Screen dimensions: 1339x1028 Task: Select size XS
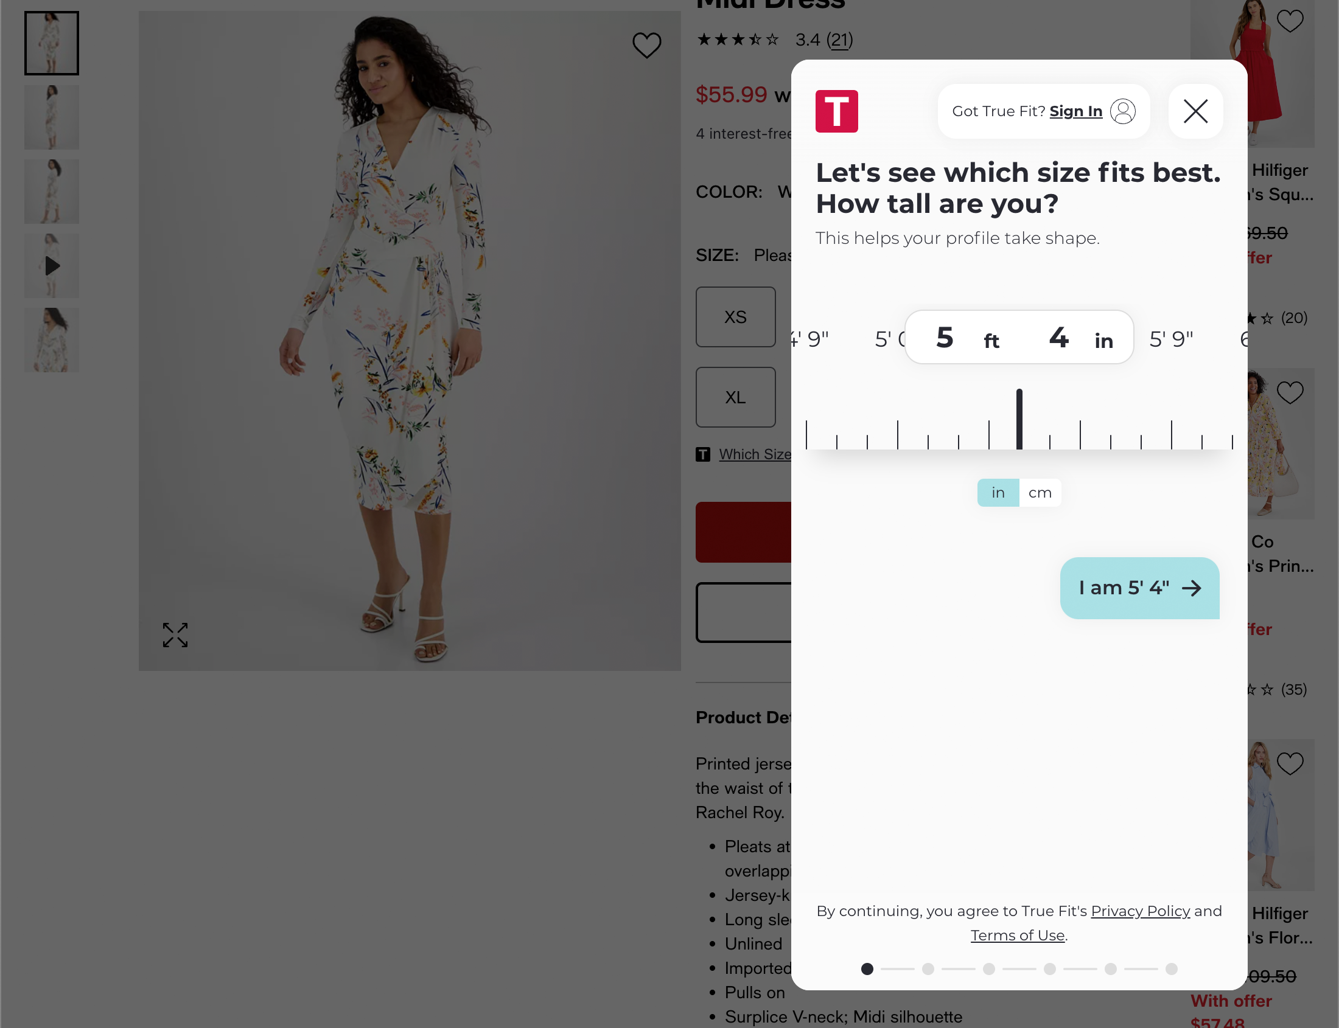pyautogui.click(x=735, y=317)
